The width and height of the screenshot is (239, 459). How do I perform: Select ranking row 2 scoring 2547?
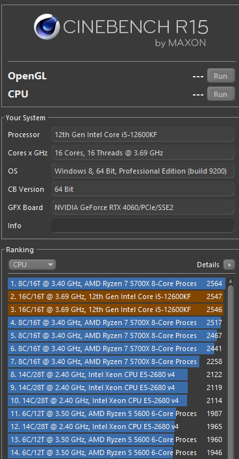point(116,296)
